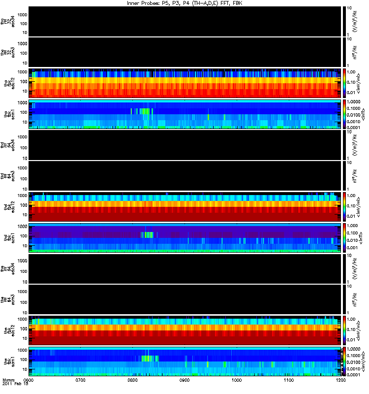Click the 'thd fff 64 scm3' panel label
This screenshot has height=394, width=369.
tap(7, 176)
